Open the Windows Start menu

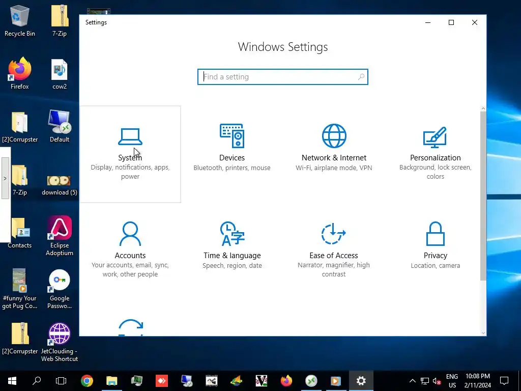[x=12, y=381]
